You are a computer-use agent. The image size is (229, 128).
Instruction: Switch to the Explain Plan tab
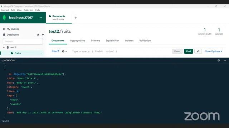(112, 41)
